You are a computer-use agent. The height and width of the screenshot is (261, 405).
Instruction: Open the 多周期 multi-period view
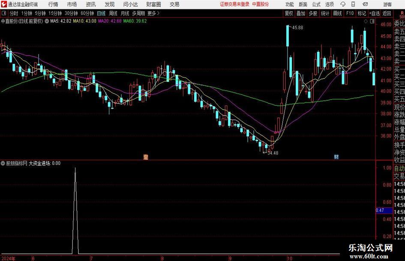[138, 13]
